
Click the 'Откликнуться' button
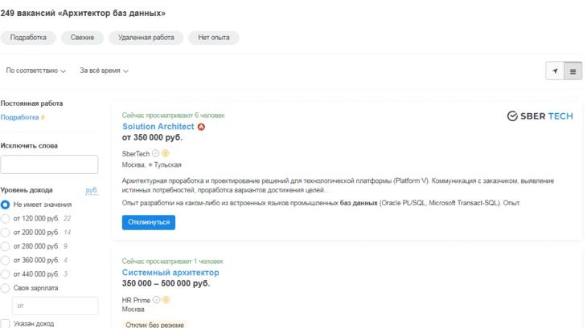click(x=149, y=222)
